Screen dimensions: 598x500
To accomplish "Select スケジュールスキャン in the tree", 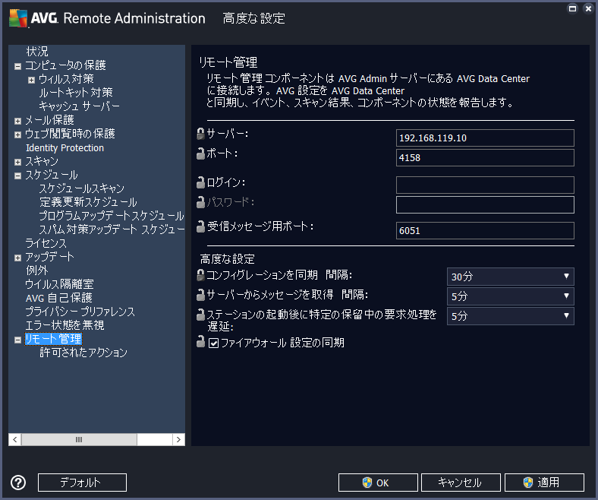I will (82, 188).
